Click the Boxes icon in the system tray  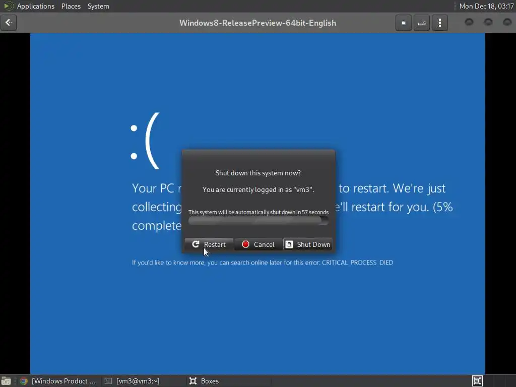pyautogui.click(x=477, y=381)
